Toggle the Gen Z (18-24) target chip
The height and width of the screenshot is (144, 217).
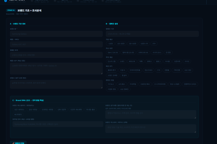click(x=113, y=53)
